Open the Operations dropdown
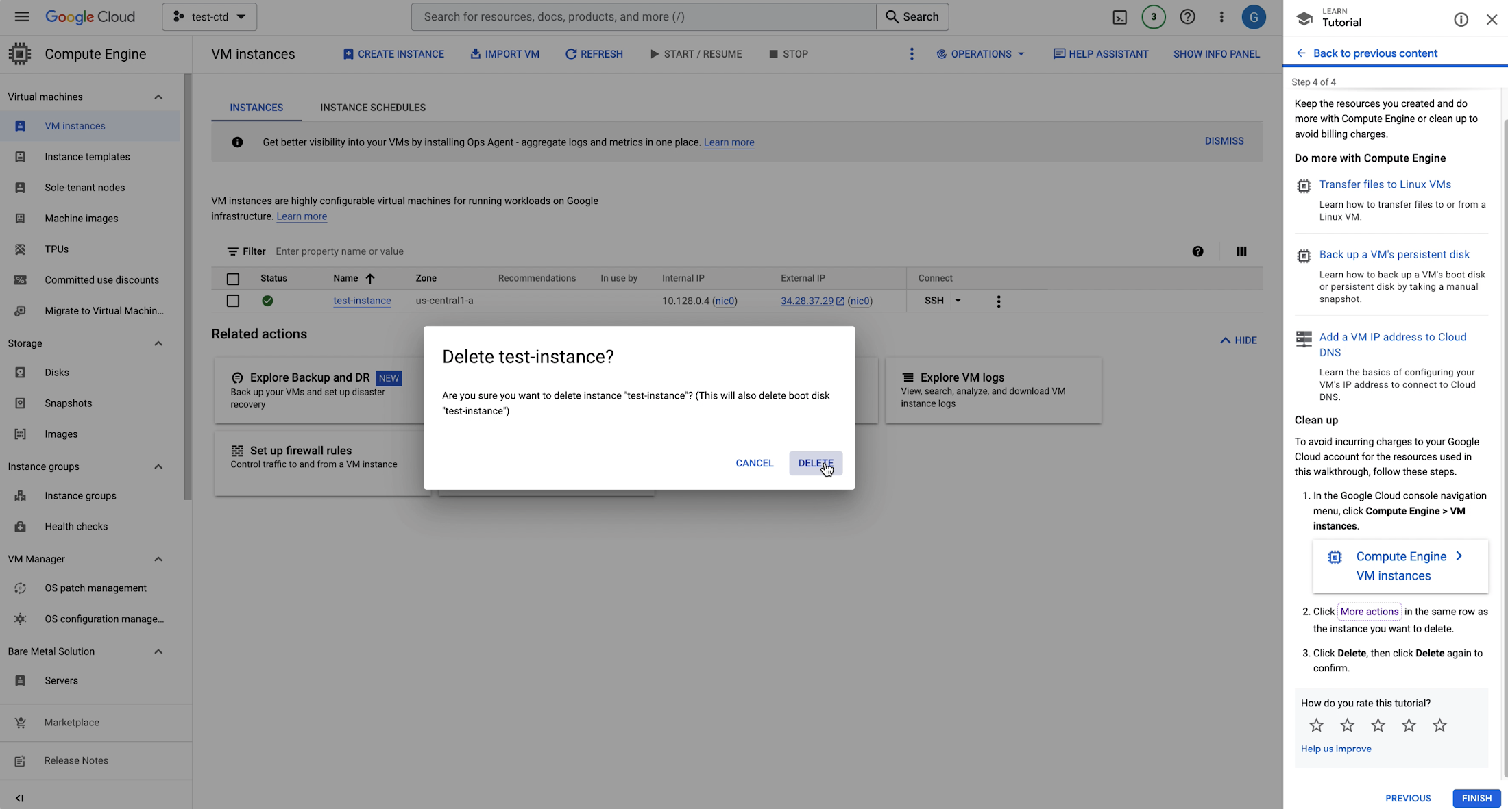This screenshot has width=1508, height=809. tap(980, 54)
